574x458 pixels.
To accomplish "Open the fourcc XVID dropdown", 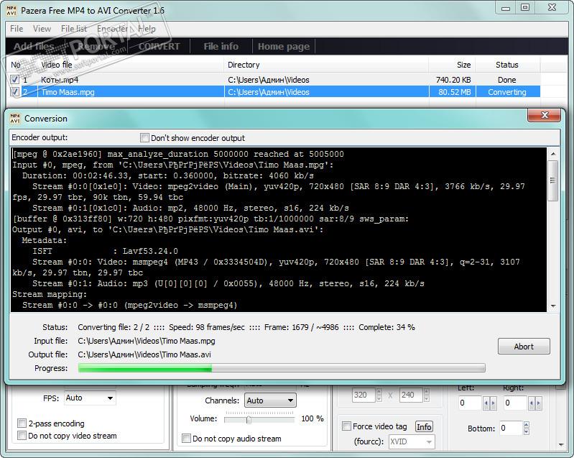I will (429, 442).
